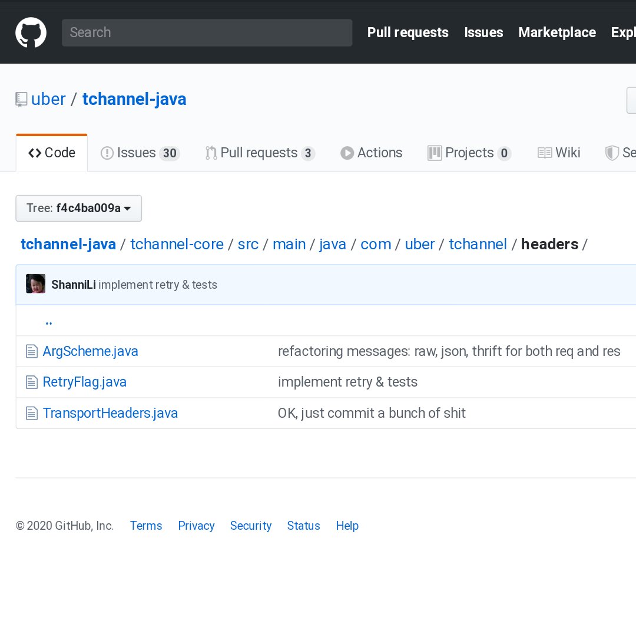Navigate to tchannel folder in breadcrumb
The height and width of the screenshot is (617, 636).
(478, 245)
